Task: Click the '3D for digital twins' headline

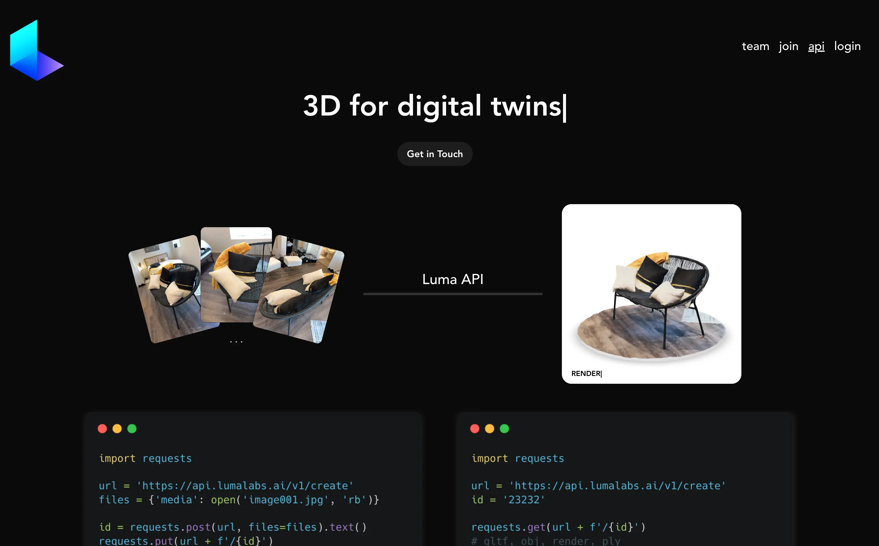Action: tap(433, 106)
